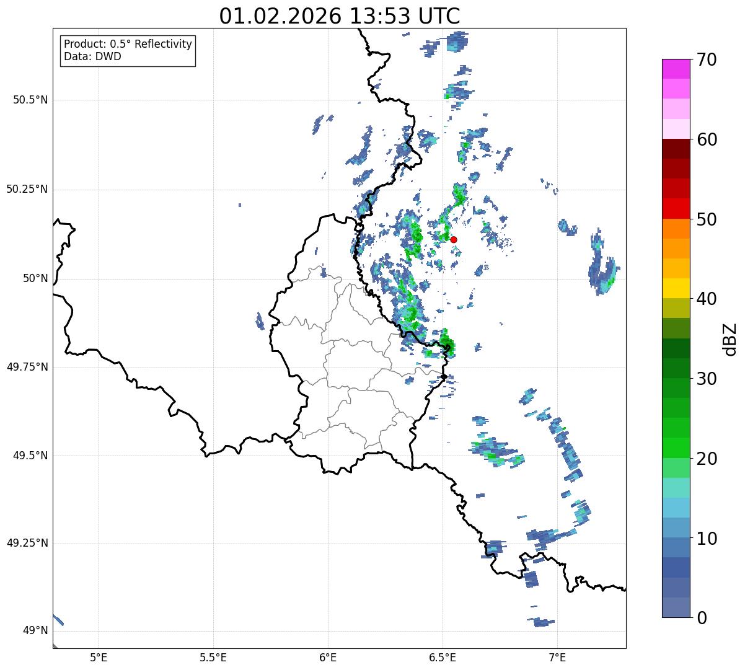Click the 50°N latitude label
The width and height of the screenshot is (745, 670).
click(35, 278)
